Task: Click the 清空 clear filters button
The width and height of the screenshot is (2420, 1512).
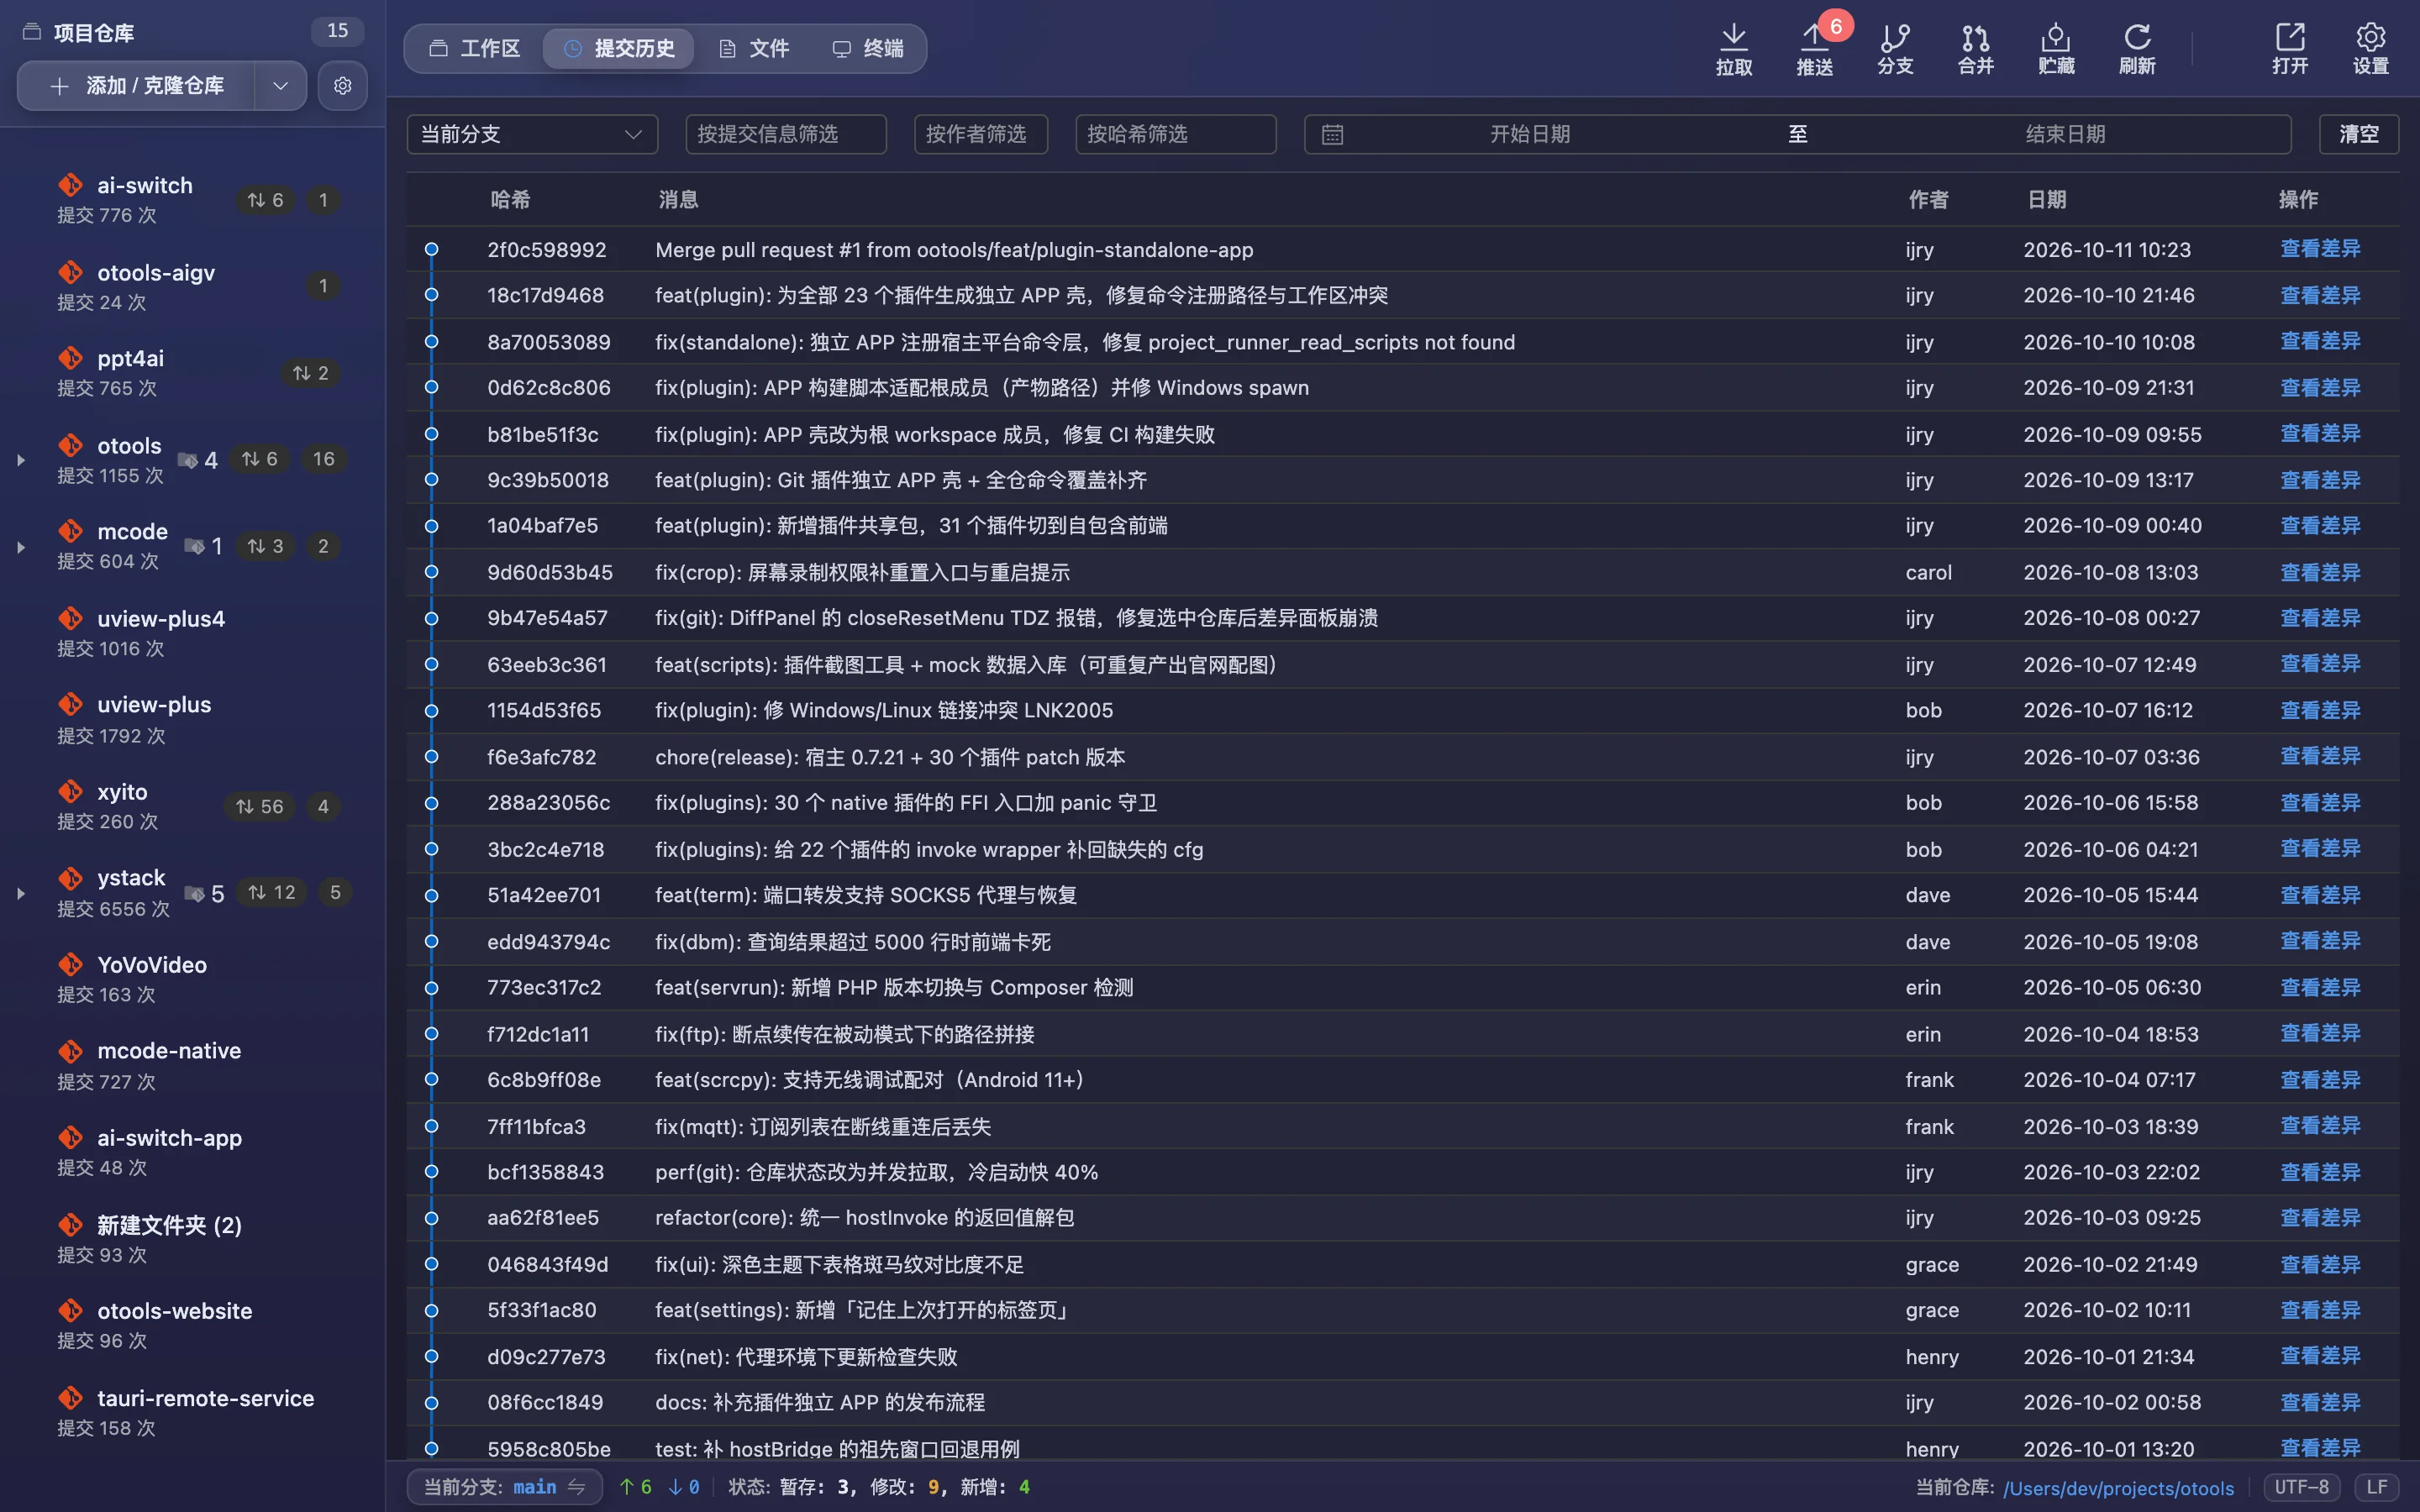Action: click(2358, 134)
